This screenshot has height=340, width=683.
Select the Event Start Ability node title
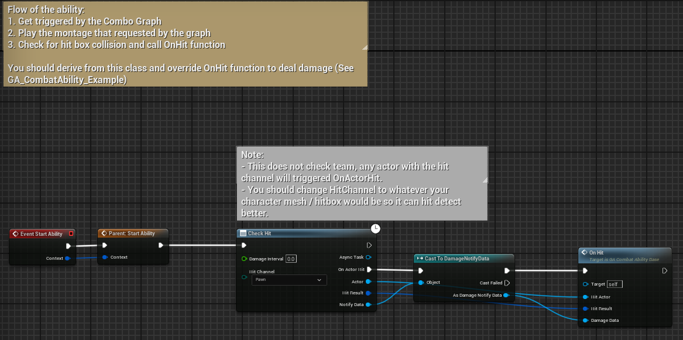(x=41, y=233)
